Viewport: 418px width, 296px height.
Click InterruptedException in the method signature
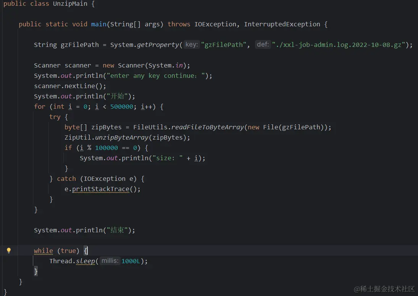pos(282,24)
